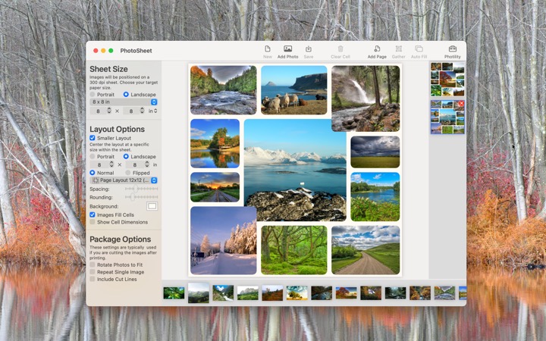Click the Rounding slider
This screenshot has height=341, width=546.
click(141, 197)
